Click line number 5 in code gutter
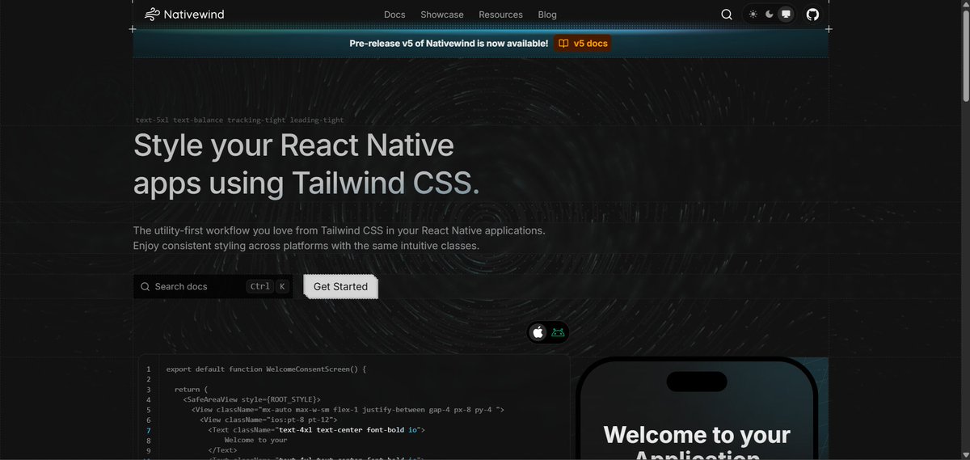The height and width of the screenshot is (460, 970). point(149,410)
